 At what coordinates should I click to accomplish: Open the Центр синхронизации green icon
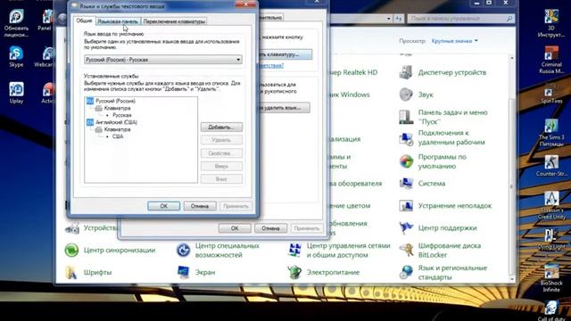71,250
